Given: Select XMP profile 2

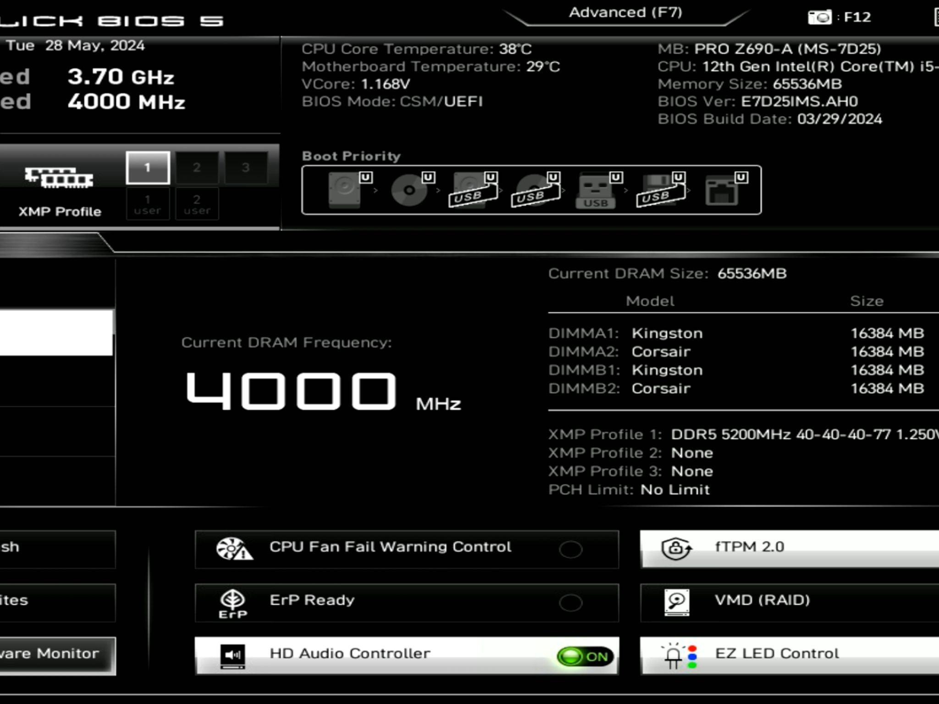Looking at the screenshot, I should click(x=197, y=168).
